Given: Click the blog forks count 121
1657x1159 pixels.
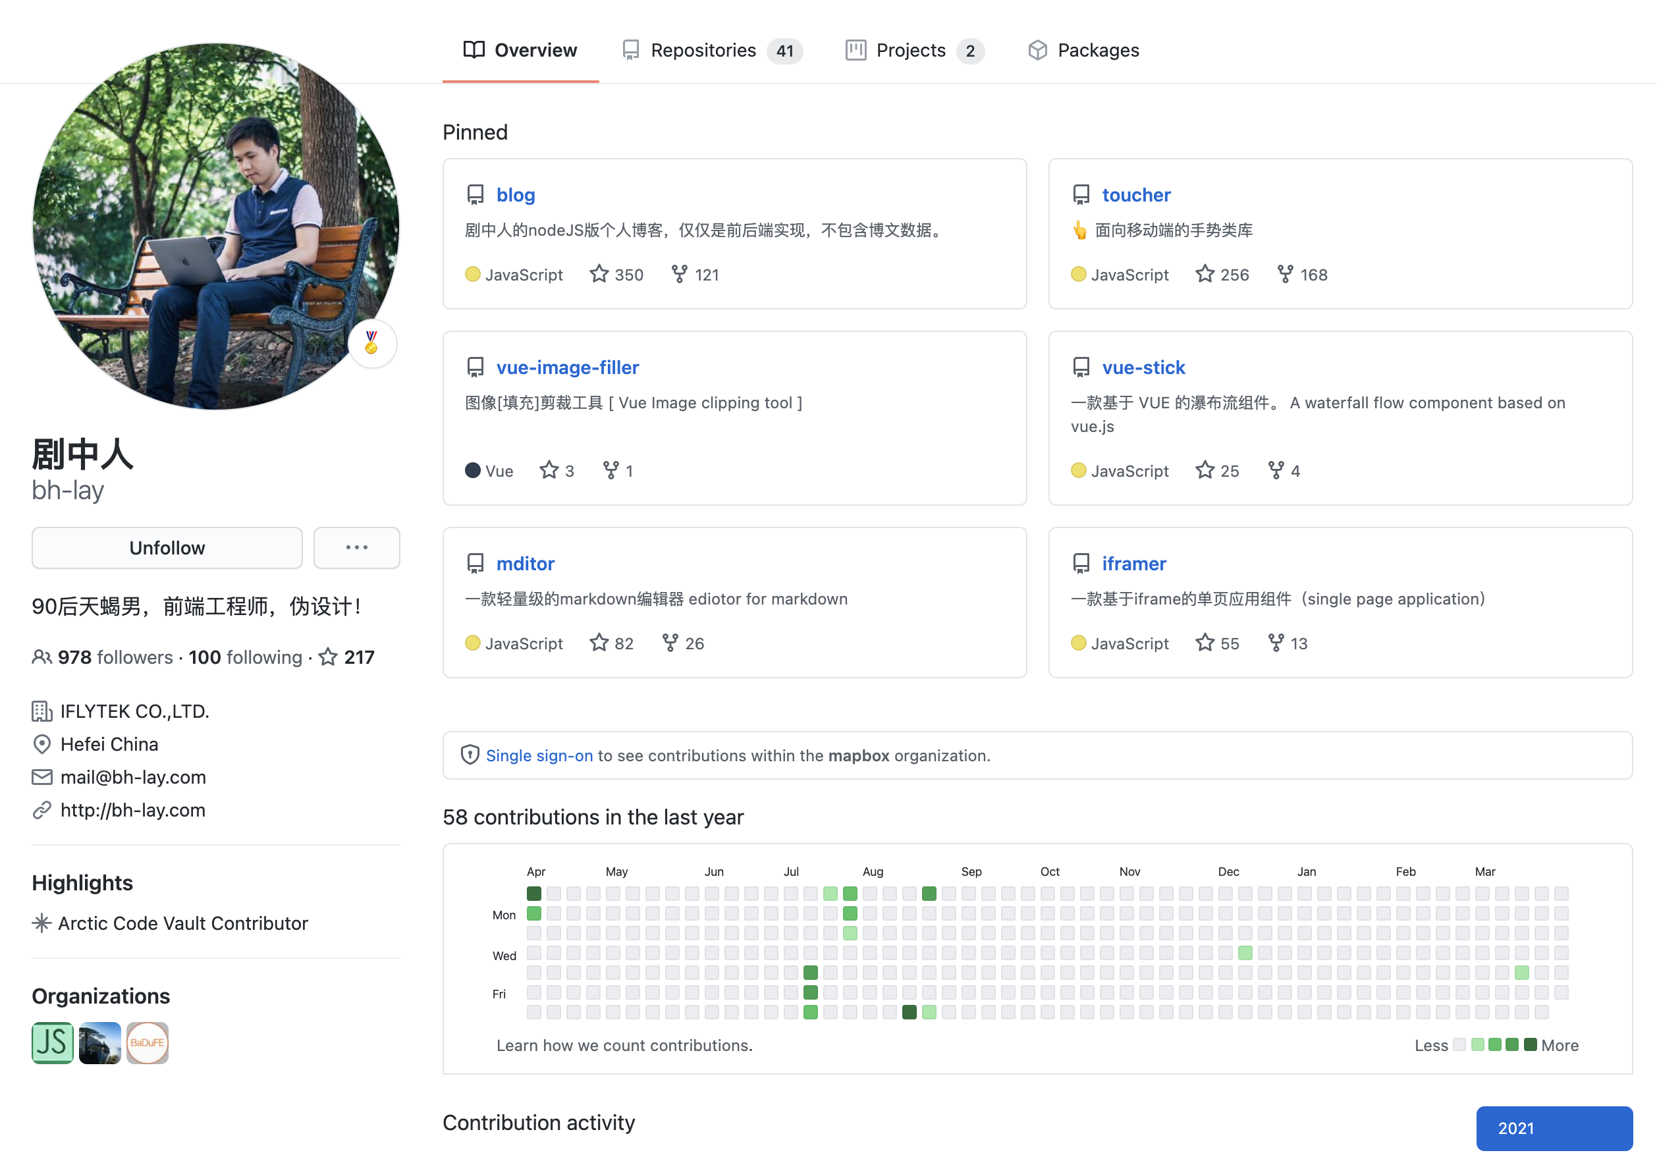Looking at the screenshot, I should tap(695, 274).
